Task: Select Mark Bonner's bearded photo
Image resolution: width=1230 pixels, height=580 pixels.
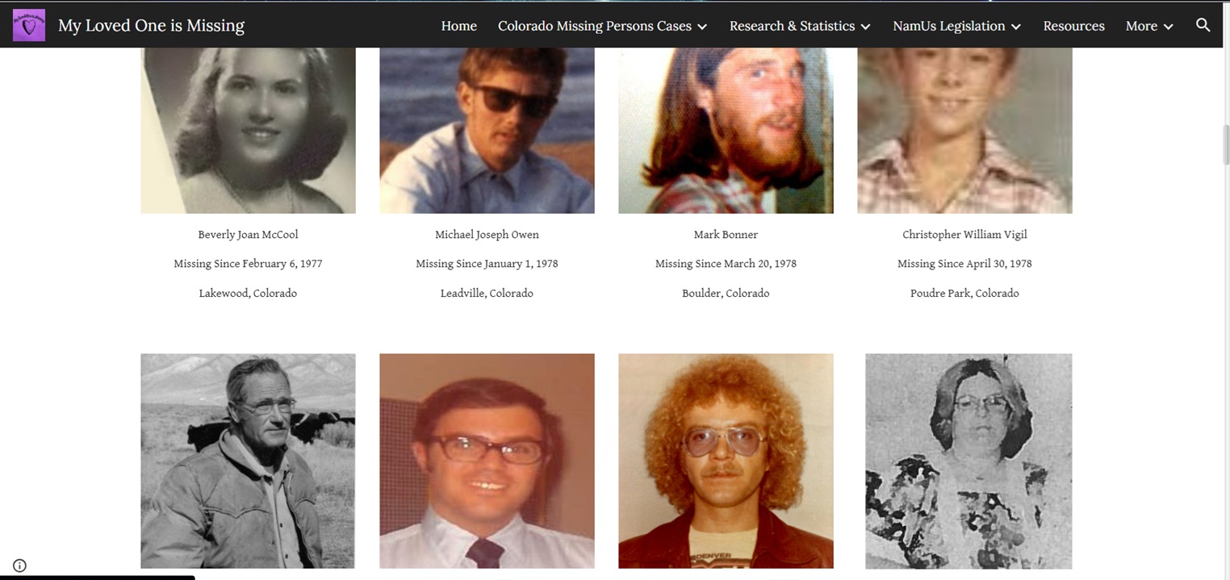Action: coord(726,130)
